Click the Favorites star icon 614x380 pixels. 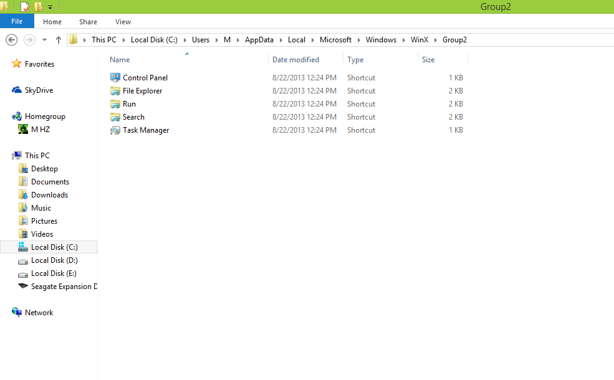[16, 64]
